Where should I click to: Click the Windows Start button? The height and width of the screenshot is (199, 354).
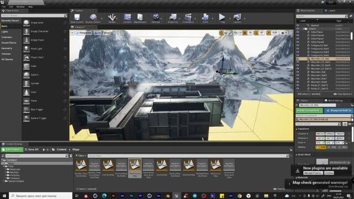pos(4,196)
